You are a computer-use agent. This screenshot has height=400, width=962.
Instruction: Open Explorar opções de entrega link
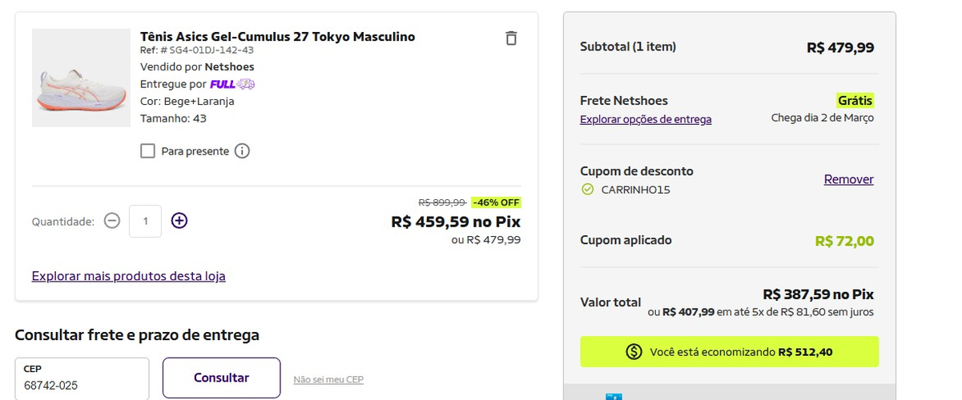[x=646, y=119]
